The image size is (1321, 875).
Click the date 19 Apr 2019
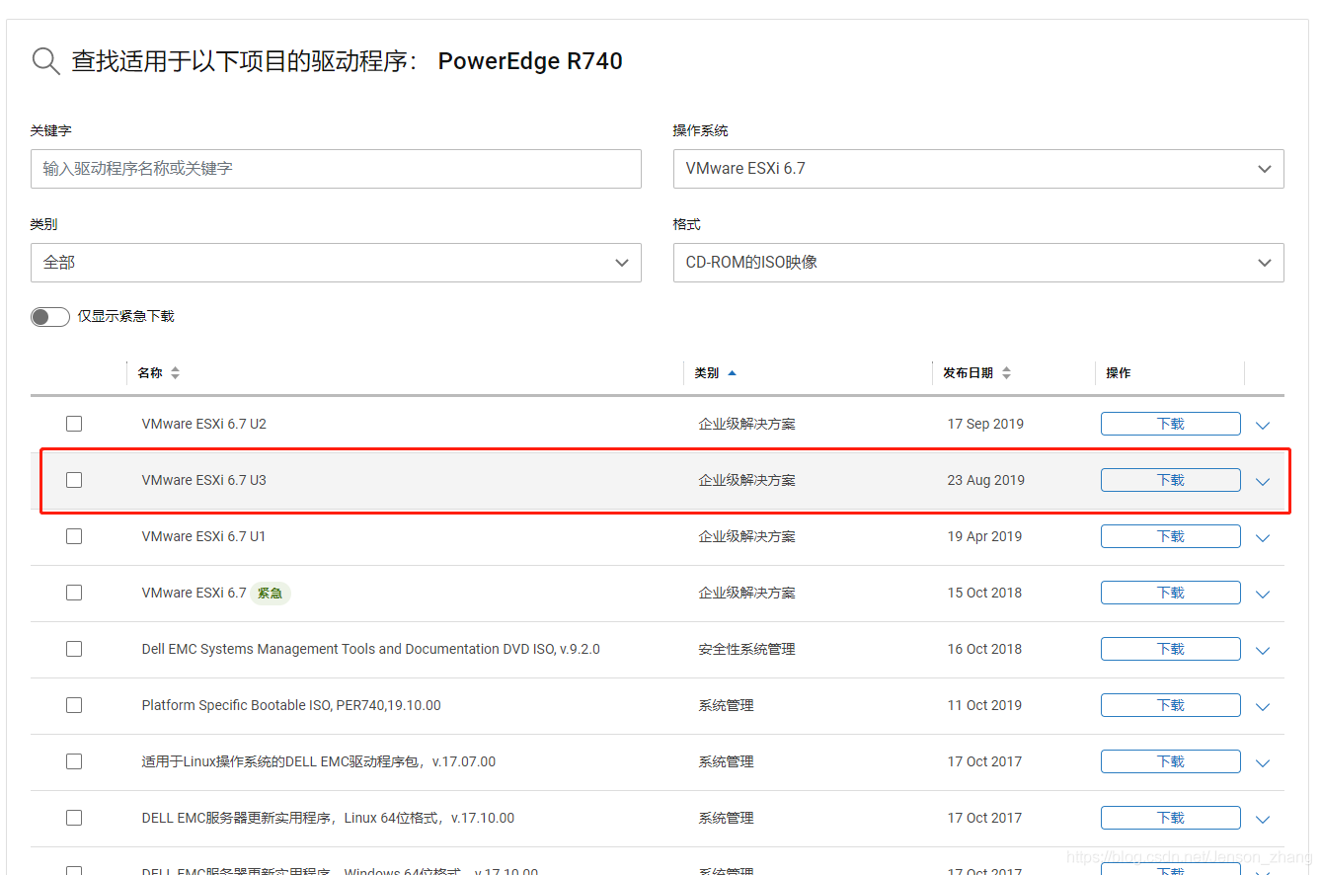984,536
